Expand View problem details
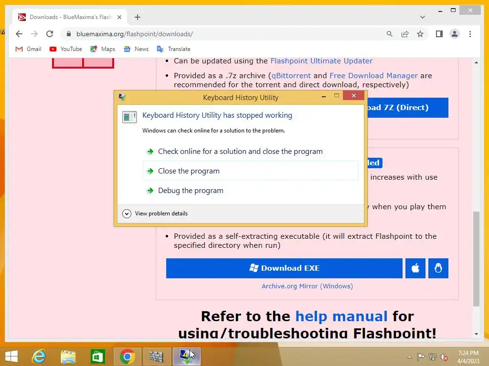This screenshot has width=489, height=366. (x=155, y=213)
